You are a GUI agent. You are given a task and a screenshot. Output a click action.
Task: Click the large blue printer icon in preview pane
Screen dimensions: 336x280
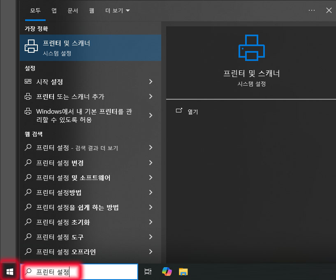click(x=252, y=48)
